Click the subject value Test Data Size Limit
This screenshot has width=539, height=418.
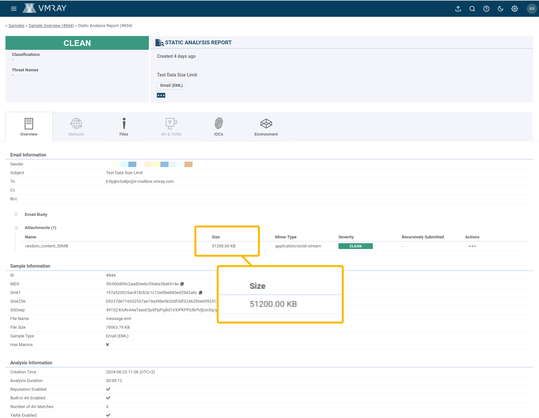[124, 173]
